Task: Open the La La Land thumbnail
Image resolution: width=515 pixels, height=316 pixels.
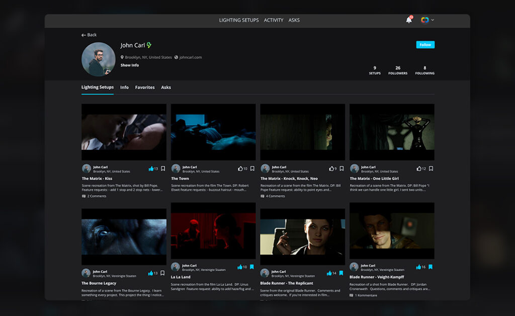Action: click(x=213, y=230)
